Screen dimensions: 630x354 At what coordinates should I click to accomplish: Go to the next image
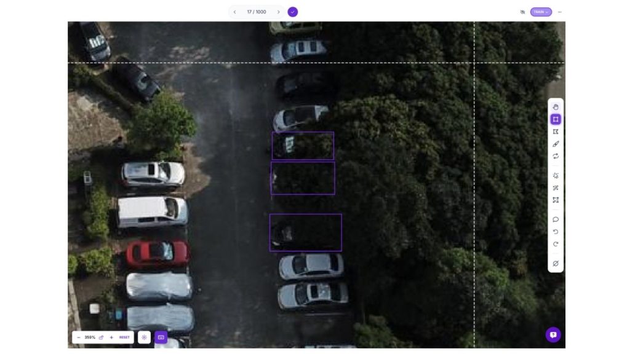(278, 12)
